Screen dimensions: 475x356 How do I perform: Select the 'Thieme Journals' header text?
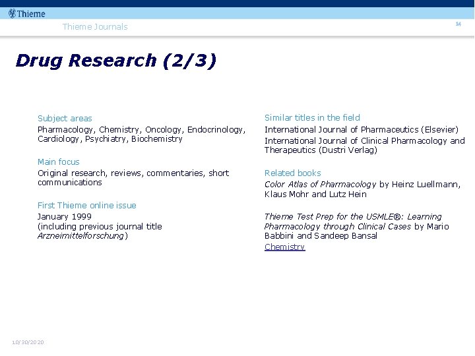tap(95, 26)
